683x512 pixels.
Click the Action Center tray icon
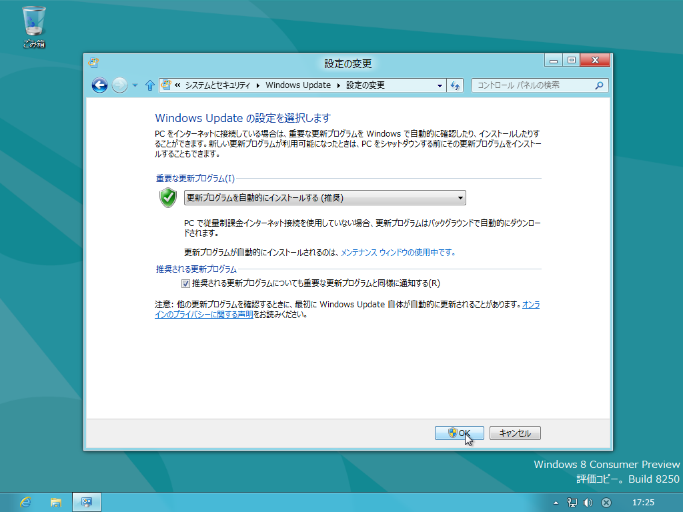(x=606, y=503)
